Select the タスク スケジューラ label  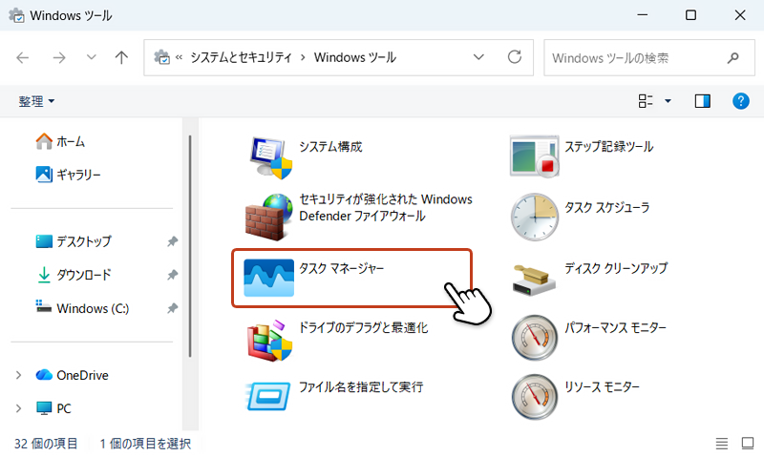(607, 207)
